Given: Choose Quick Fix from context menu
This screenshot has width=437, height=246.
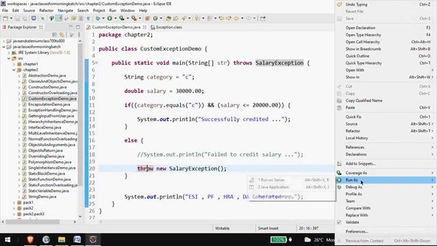Looking at the screenshot, I should tap(386, 117).
